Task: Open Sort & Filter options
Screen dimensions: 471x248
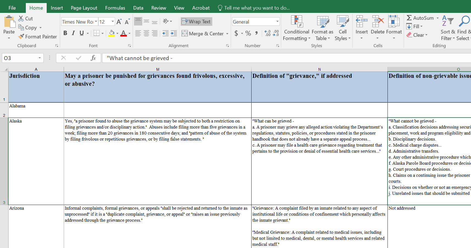Action: pos(448,28)
